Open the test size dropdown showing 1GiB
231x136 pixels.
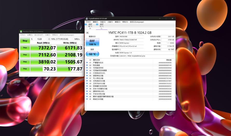(x=42, y=39)
